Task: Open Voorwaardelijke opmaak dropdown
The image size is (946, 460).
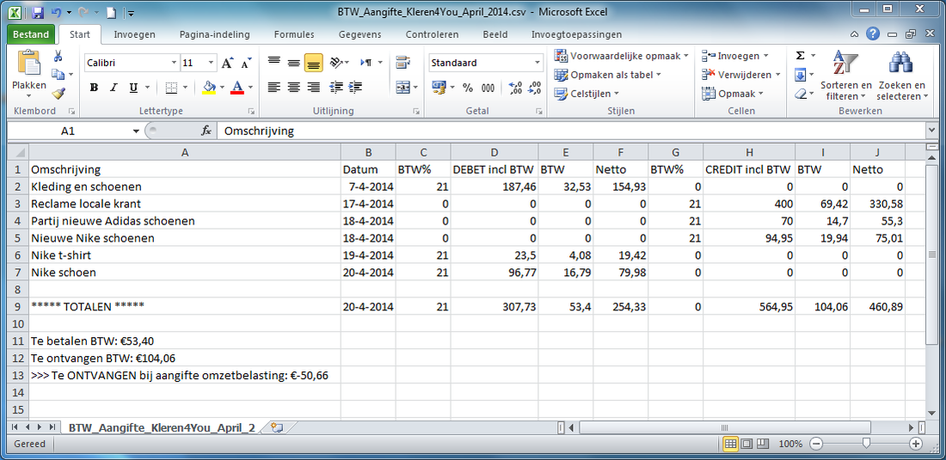Action: tap(622, 56)
